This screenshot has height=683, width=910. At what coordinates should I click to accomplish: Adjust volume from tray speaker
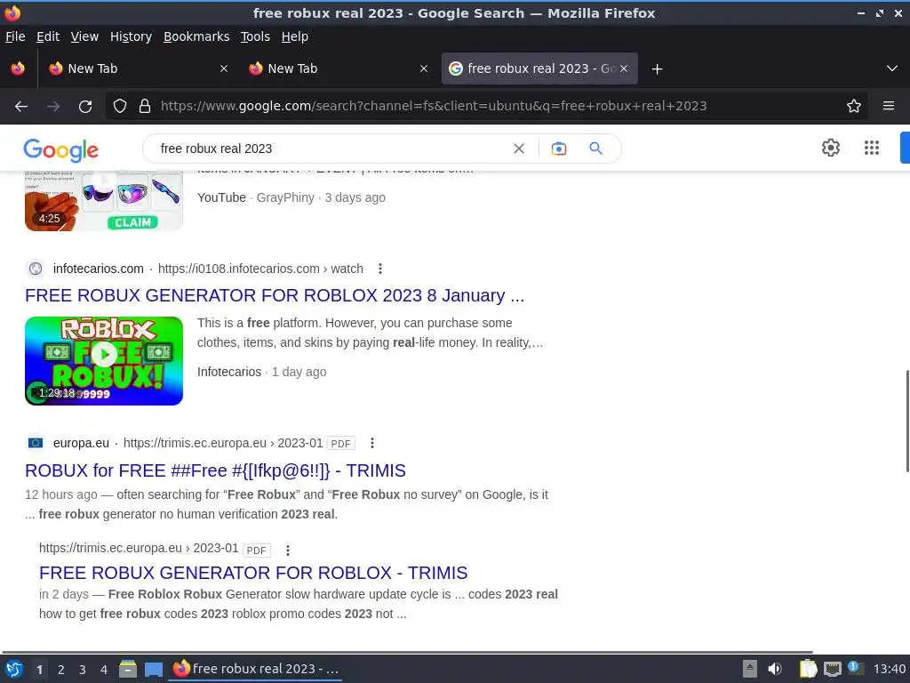click(x=774, y=669)
